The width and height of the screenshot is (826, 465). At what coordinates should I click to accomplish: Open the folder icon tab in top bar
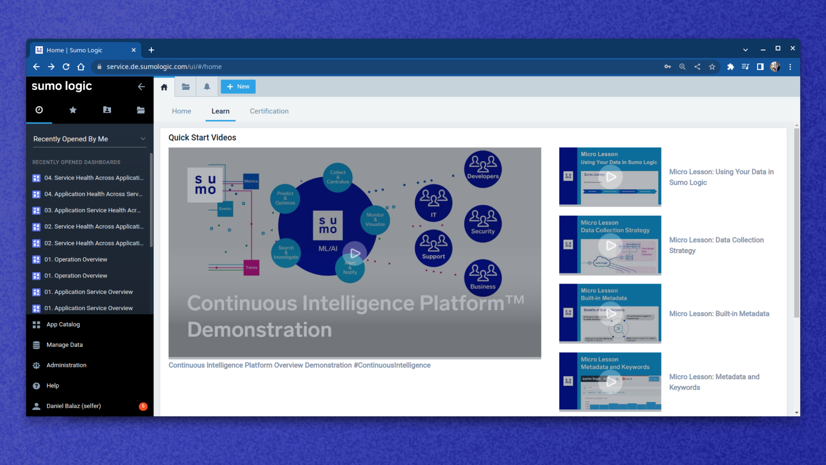pos(186,87)
